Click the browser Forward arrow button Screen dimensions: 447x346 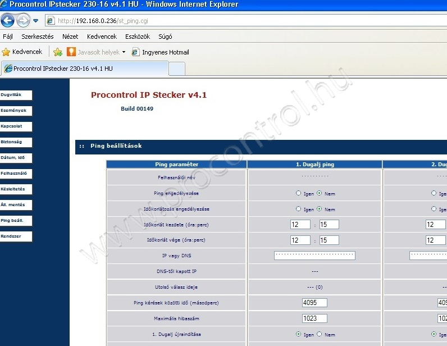coord(23,21)
